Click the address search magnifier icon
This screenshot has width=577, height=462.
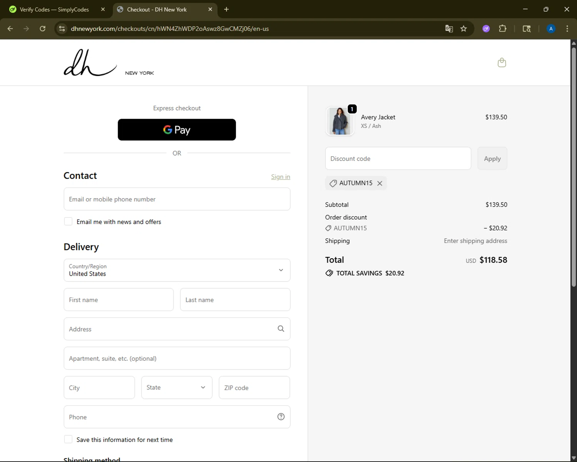[x=281, y=329]
